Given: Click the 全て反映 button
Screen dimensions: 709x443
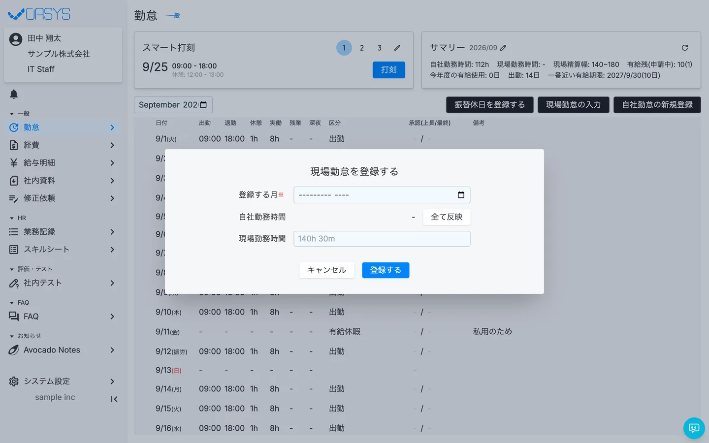Looking at the screenshot, I should (x=447, y=217).
